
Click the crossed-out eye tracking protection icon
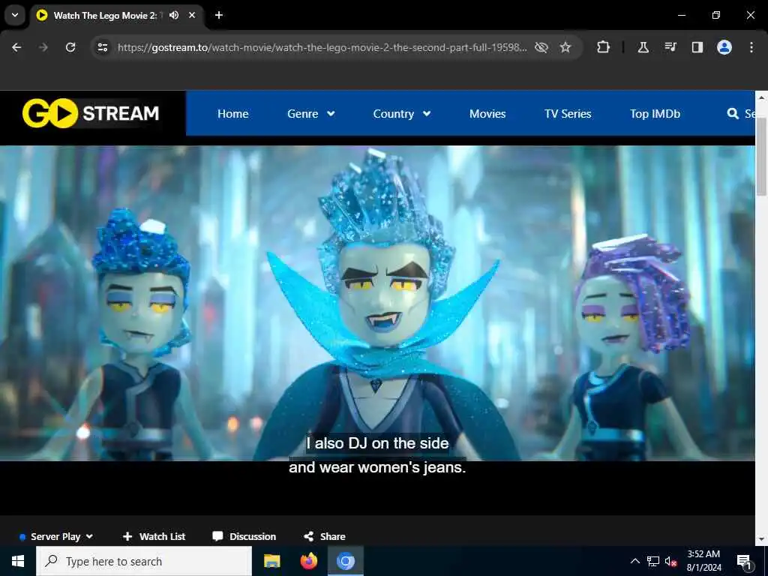pos(541,47)
